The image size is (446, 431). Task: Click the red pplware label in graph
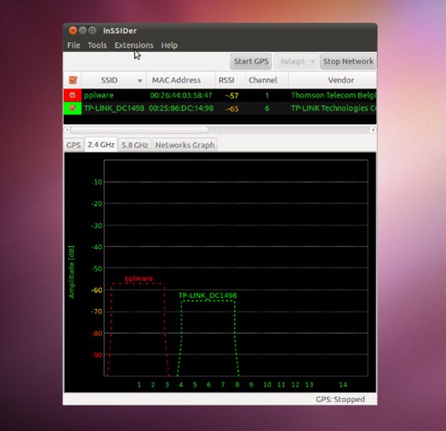pyautogui.click(x=139, y=279)
